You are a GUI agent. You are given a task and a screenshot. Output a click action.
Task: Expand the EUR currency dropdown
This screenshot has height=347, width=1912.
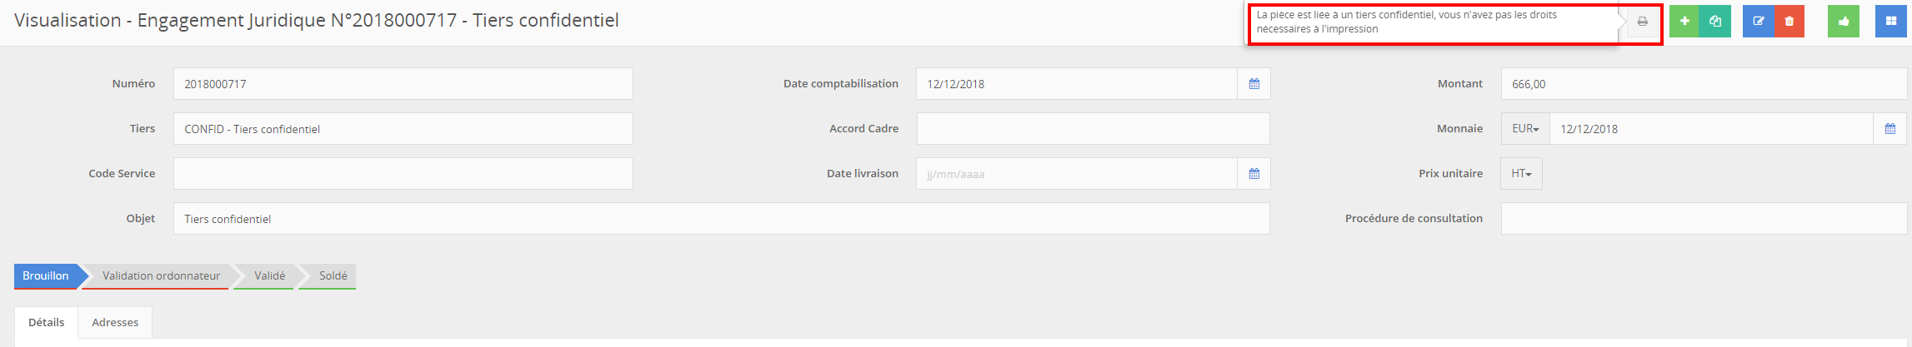[x=1525, y=129]
